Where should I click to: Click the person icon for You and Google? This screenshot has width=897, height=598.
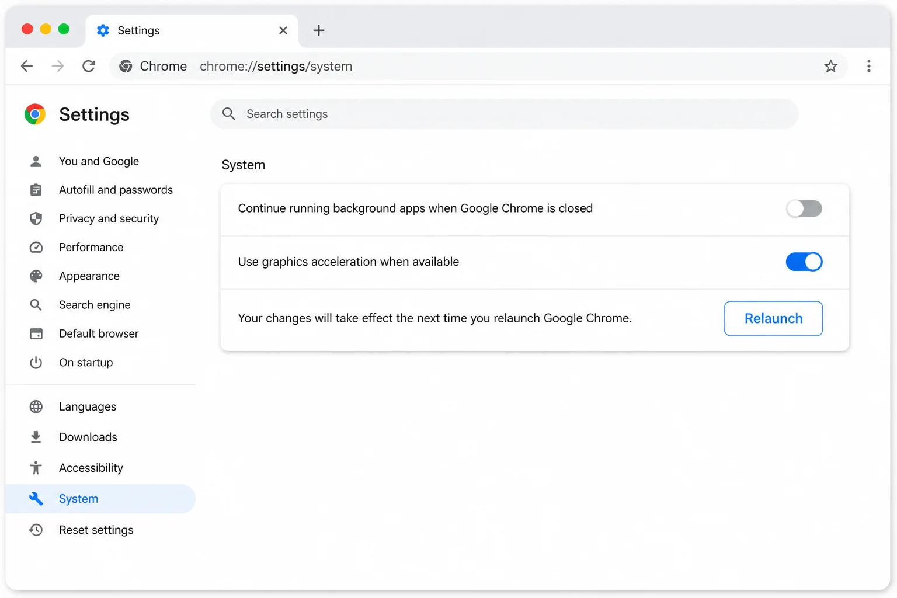pos(36,161)
